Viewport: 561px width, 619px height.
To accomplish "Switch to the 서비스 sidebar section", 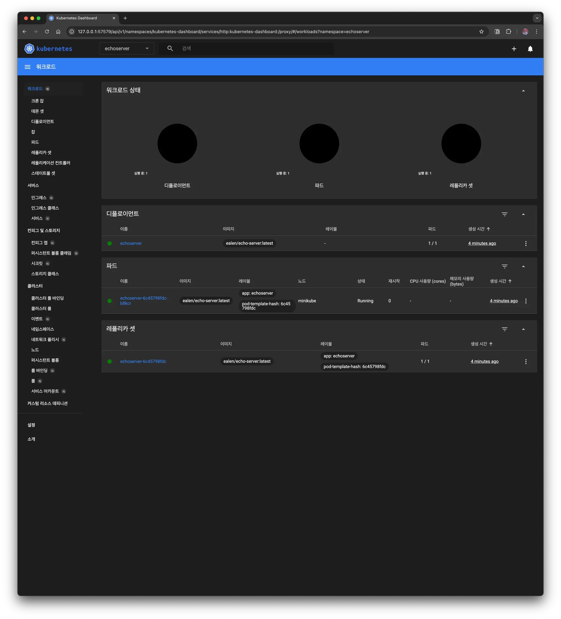I will (x=33, y=185).
